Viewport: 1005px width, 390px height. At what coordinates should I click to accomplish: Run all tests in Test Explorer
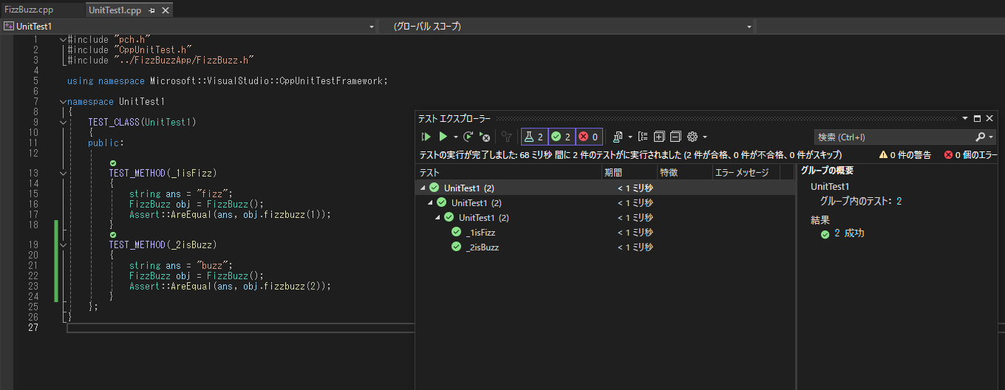pyautogui.click(x=426, y=137)
